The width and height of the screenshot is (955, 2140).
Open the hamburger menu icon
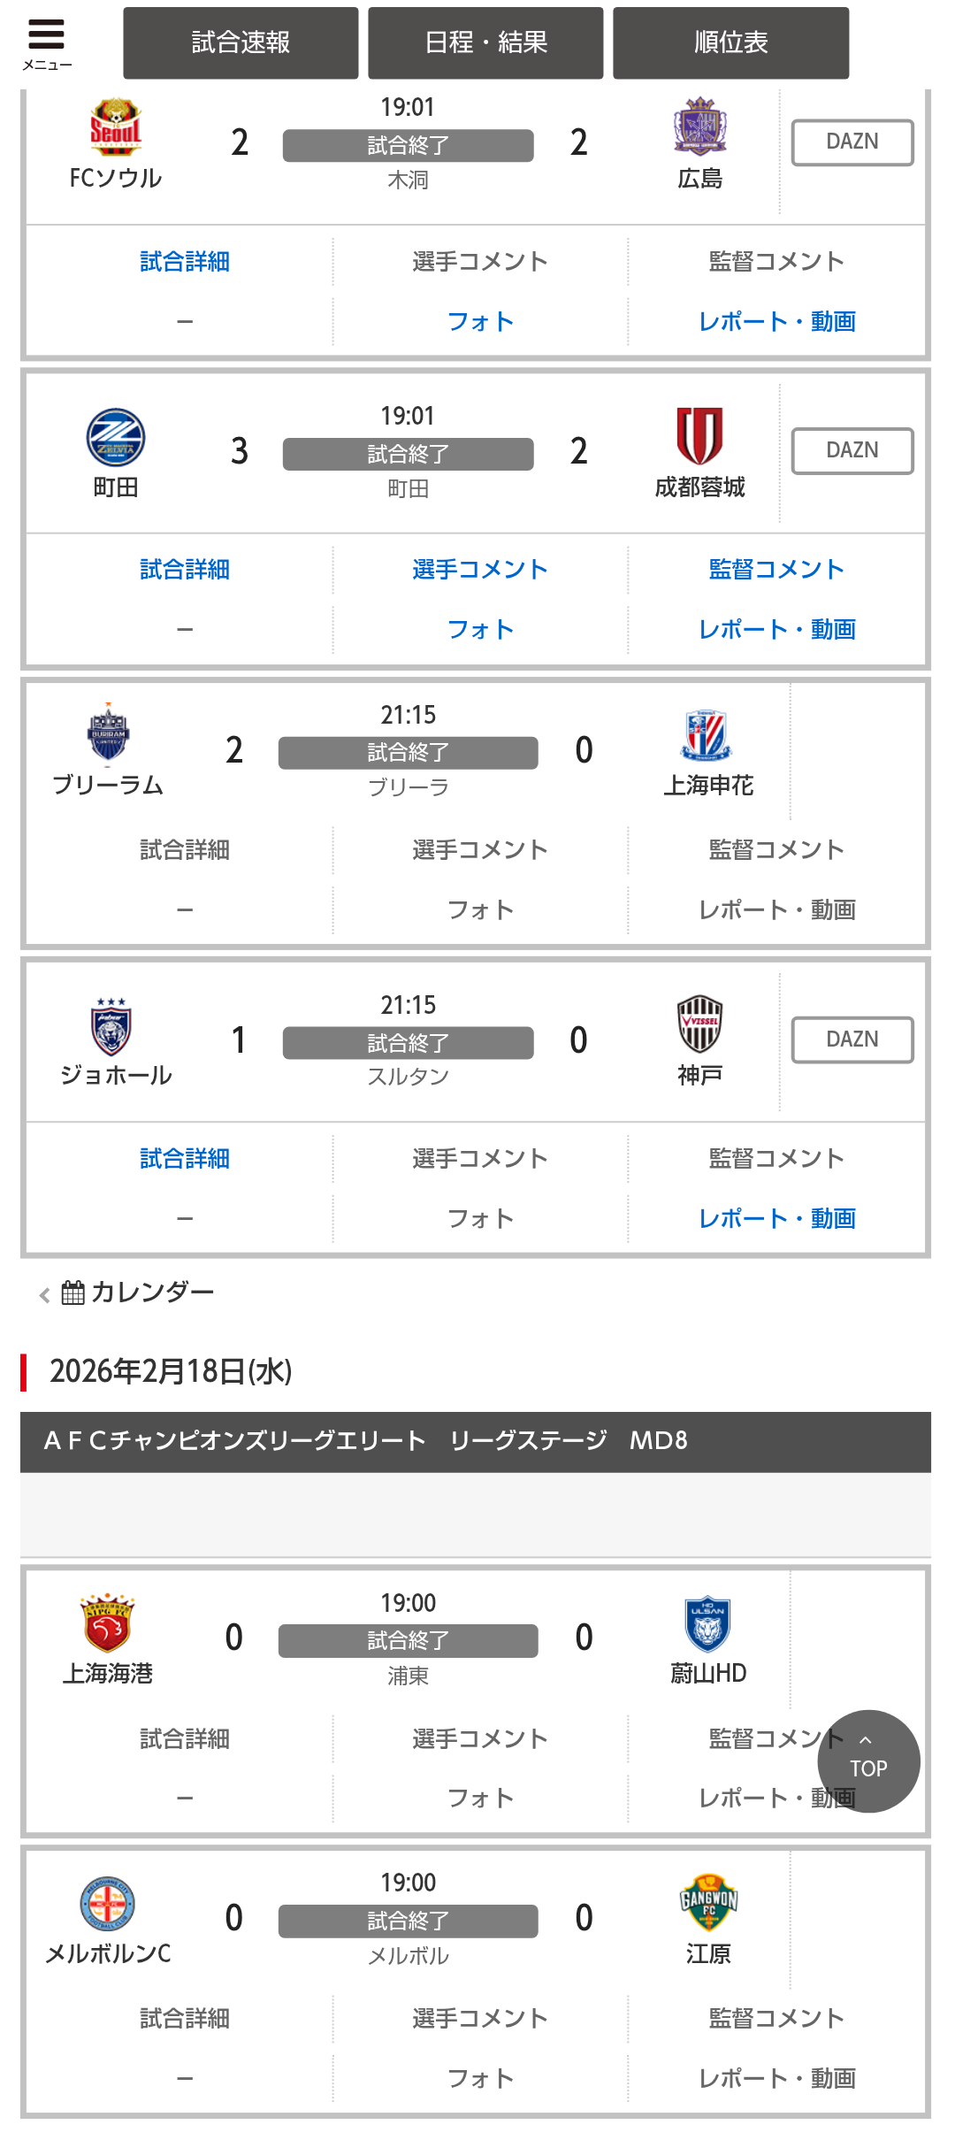pyautogui.click(x=46, y=42)
